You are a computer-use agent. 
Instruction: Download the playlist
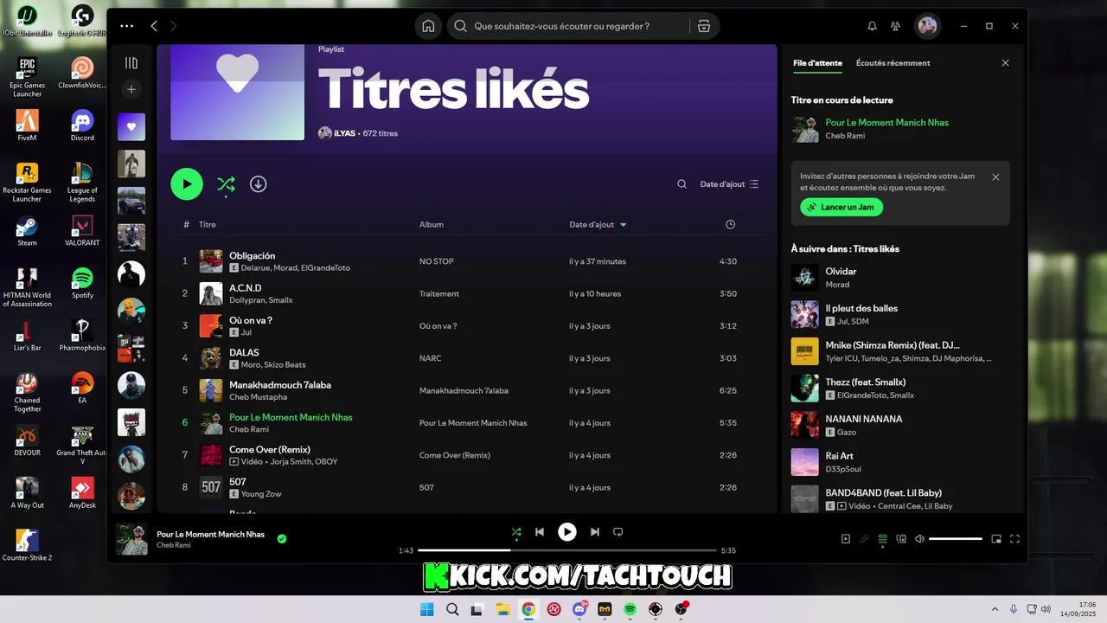coord(258,183)
